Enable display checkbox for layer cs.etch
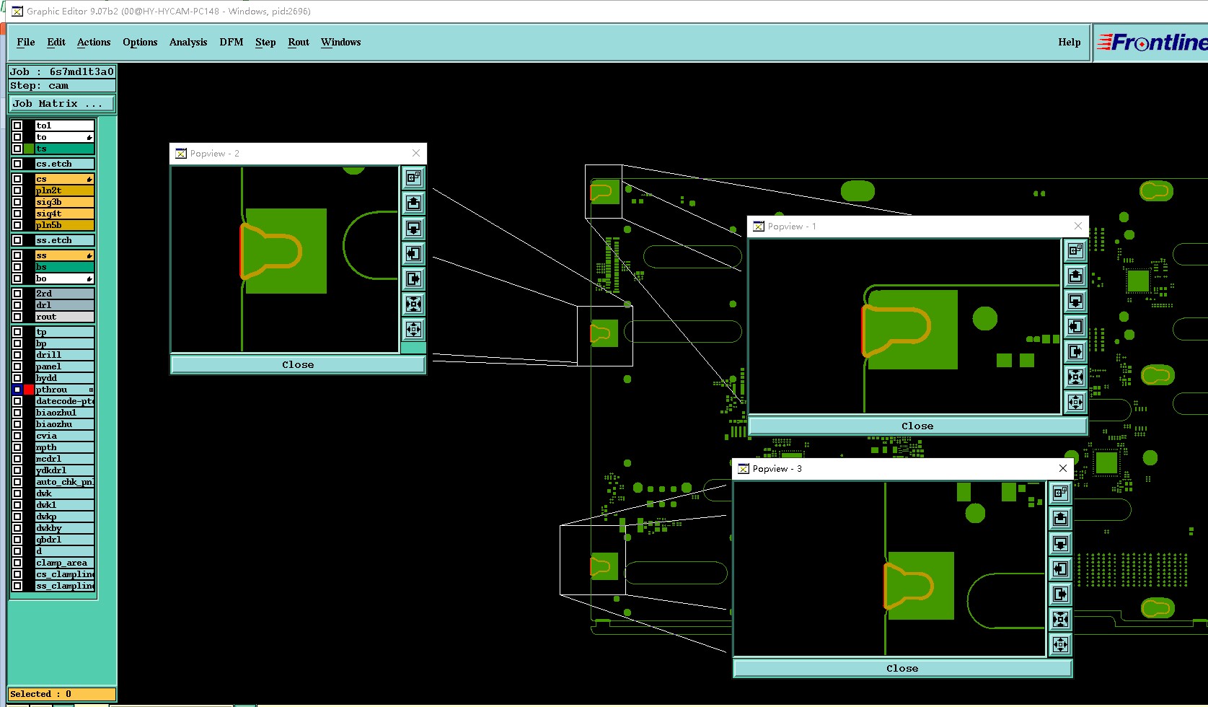The width and height of the screenshot is (1208, 707). 17,164
